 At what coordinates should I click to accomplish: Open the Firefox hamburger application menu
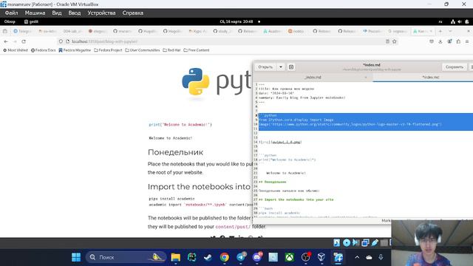(x=467, y=41)
